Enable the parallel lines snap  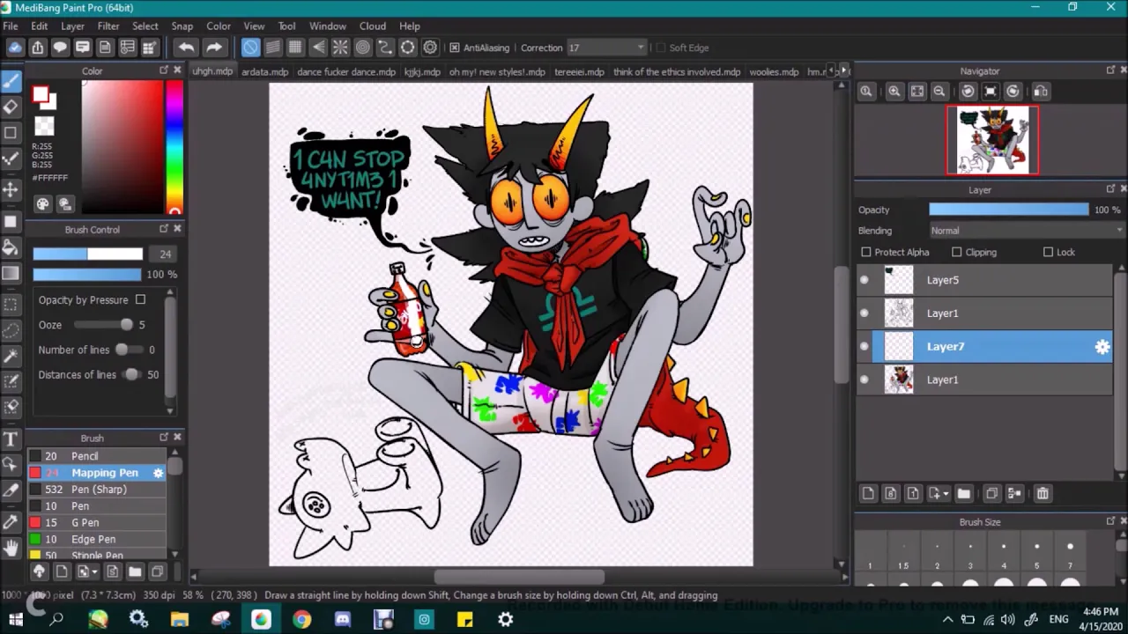pos(273,48)
